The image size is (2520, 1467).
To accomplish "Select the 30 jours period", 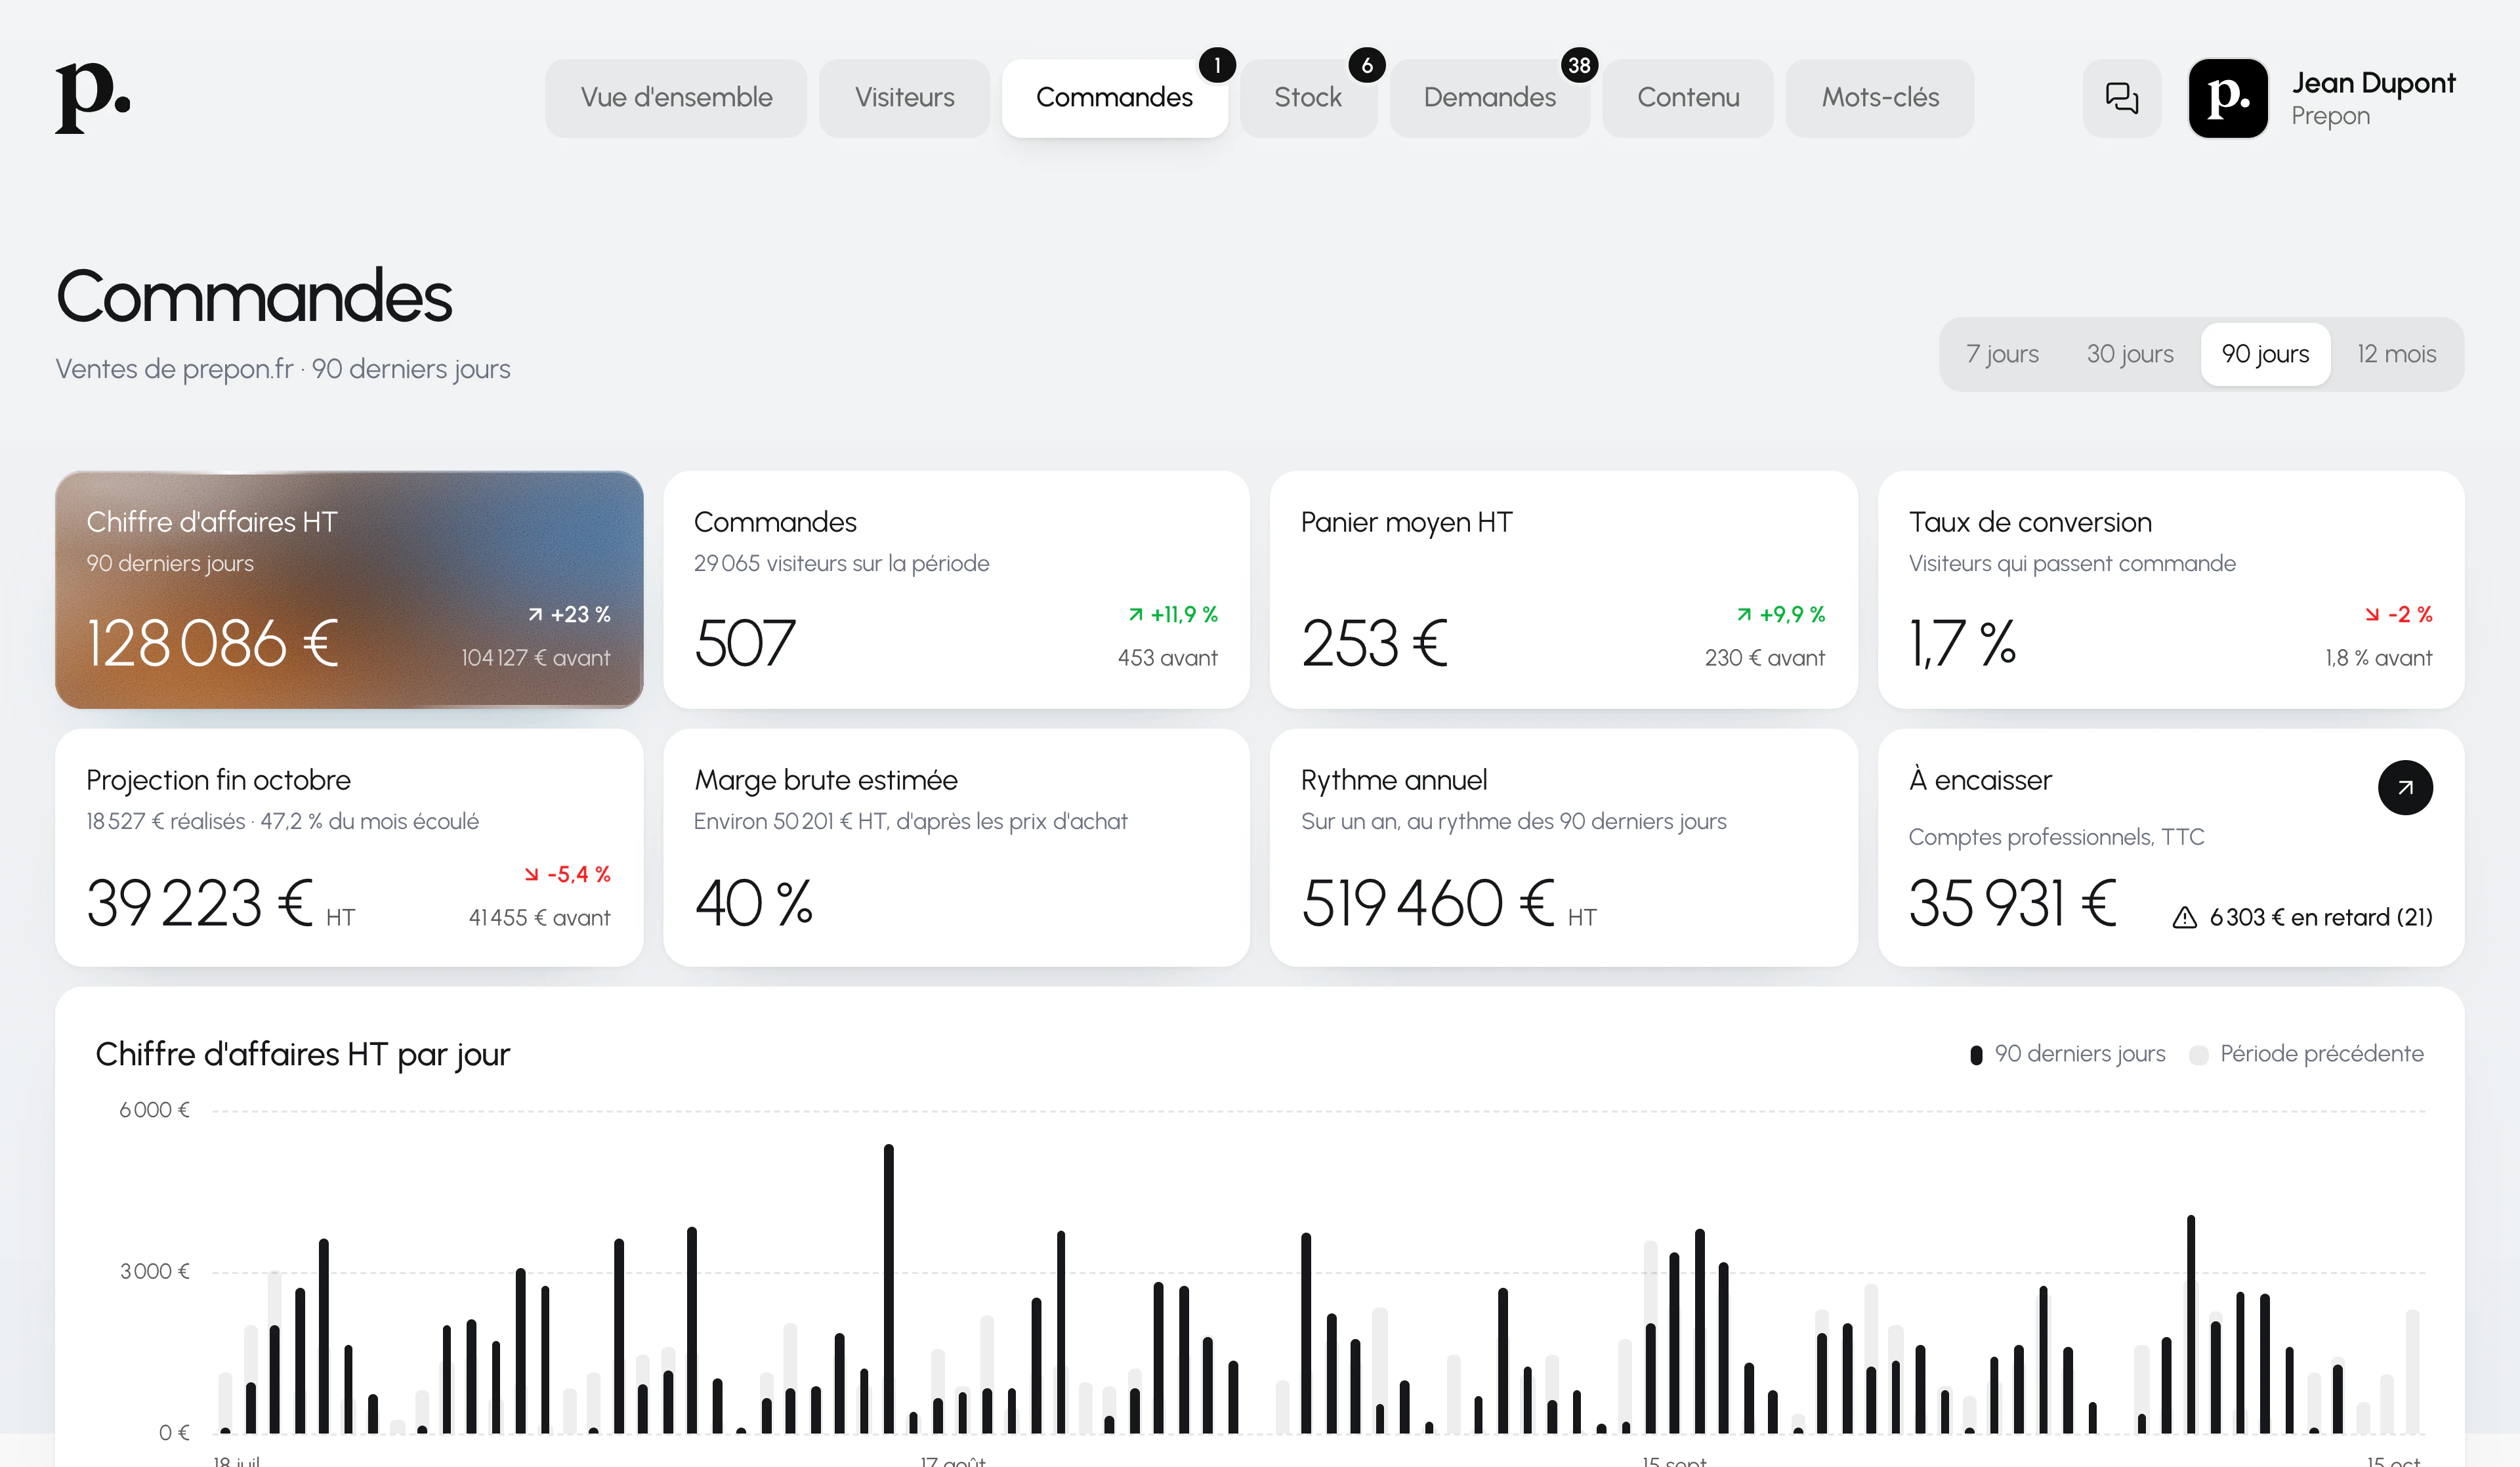I will [2130, 354].
